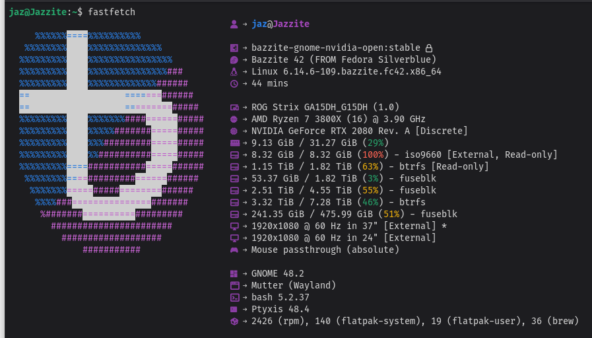Click the desktop icon beside GNOME 48.2

click(234, 274)
